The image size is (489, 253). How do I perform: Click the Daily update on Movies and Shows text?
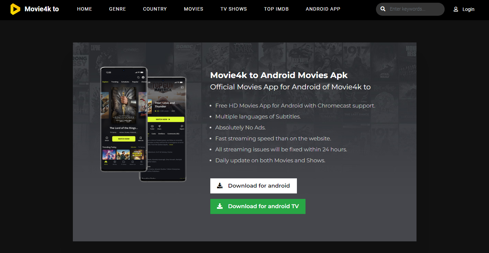pyautogui.click(x=270, y=161)
